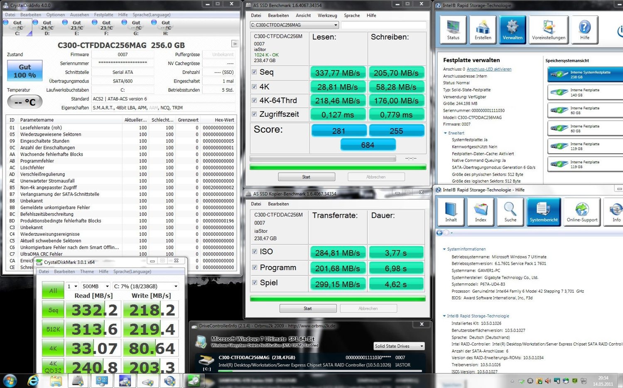Switch to CrystalDiskMark's green taskbar icon

[193, 381]
